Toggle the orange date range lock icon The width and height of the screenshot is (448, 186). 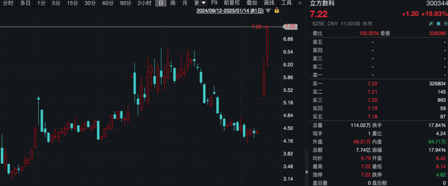click(x=277, y=10)
